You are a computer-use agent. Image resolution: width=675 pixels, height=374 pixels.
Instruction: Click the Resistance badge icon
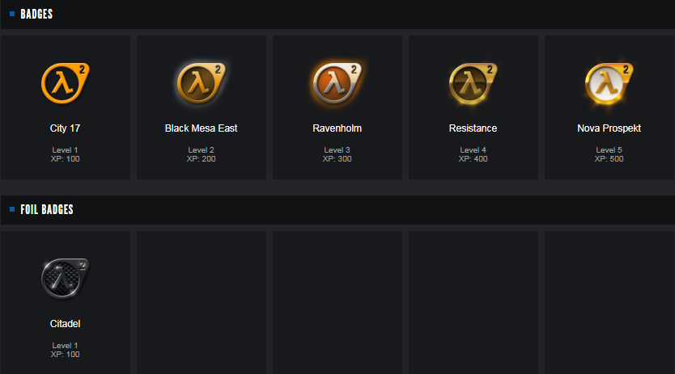click(x=473, y=82)
